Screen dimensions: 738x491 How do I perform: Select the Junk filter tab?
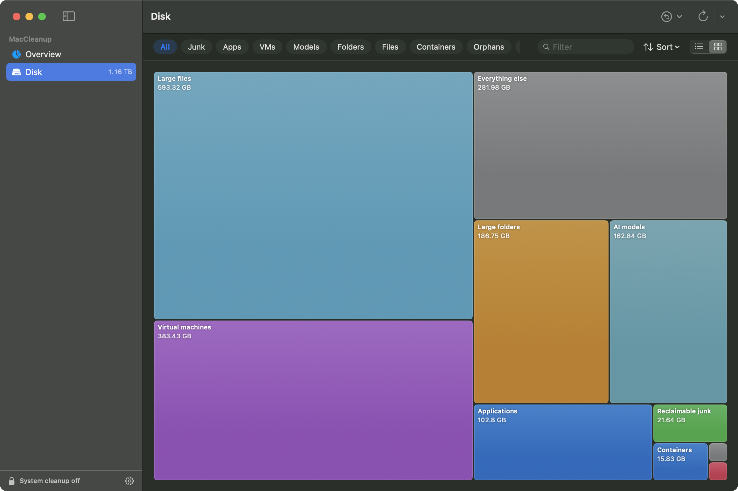(196, 47)
